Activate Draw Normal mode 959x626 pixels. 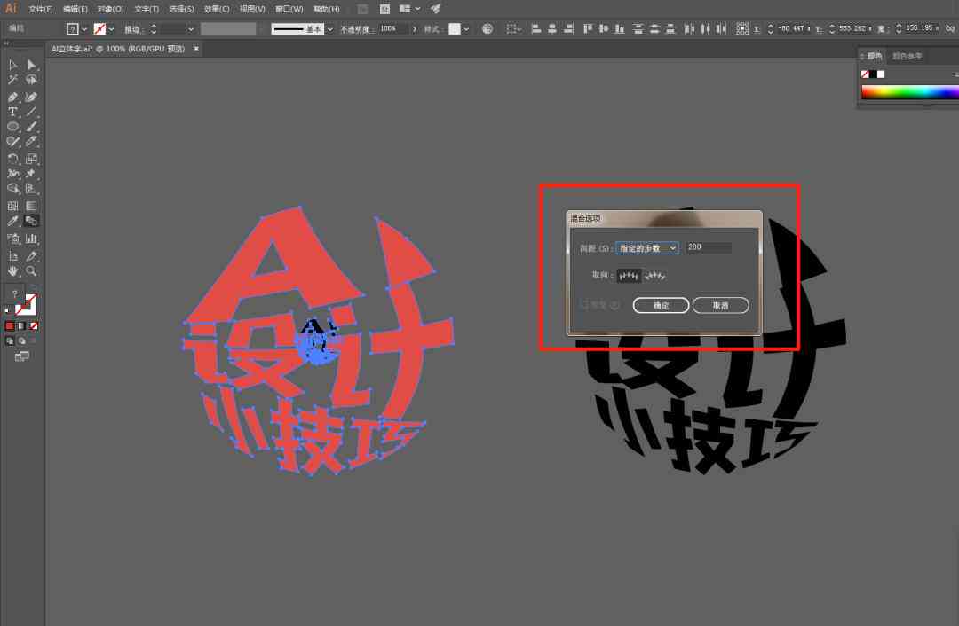point(10,341)
